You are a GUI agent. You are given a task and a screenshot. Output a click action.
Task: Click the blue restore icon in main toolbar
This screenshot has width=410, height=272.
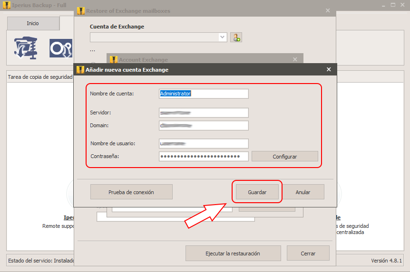(61, 48)
